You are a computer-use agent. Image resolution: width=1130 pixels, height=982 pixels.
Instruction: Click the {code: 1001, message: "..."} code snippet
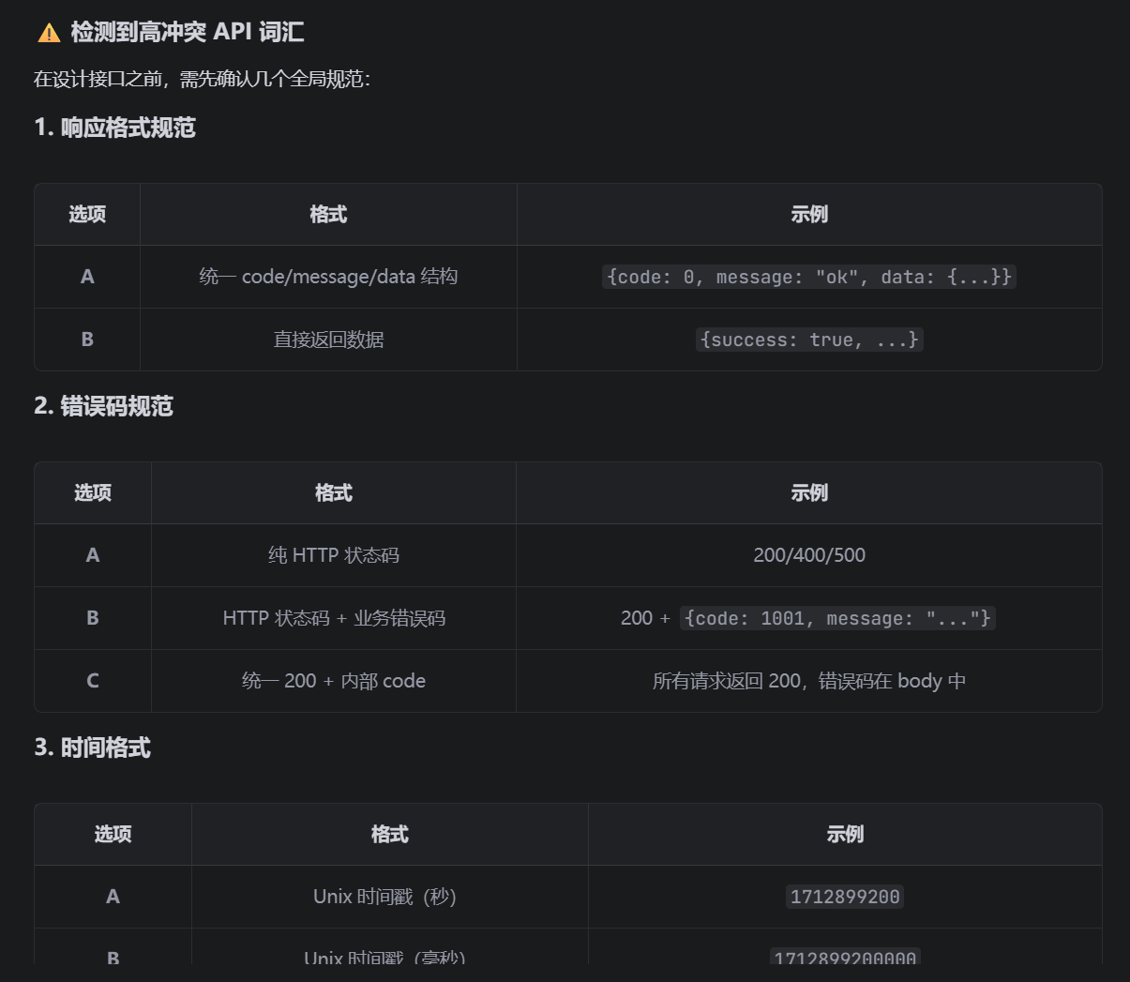[836, 618]
